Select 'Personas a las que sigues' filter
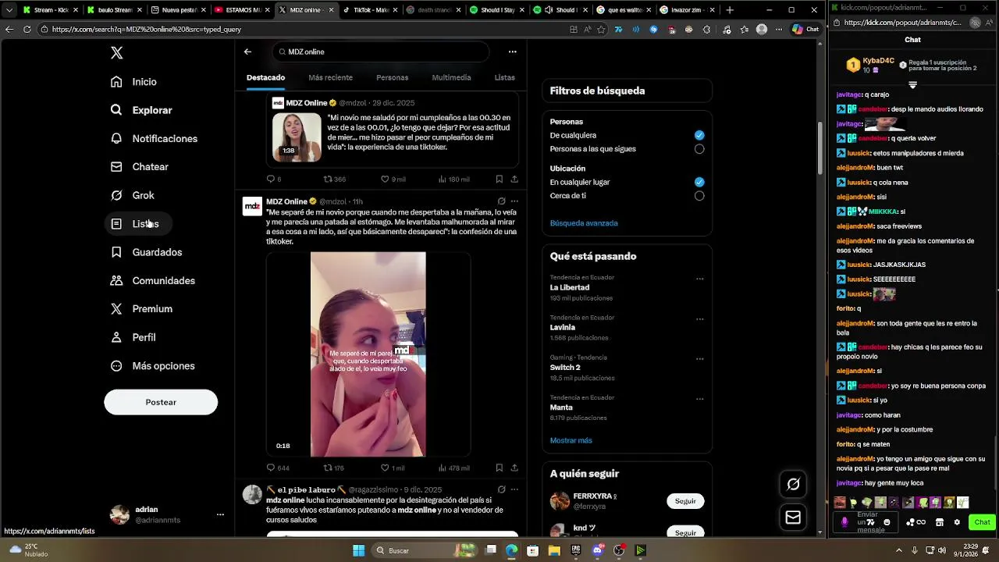 (699, 149)
